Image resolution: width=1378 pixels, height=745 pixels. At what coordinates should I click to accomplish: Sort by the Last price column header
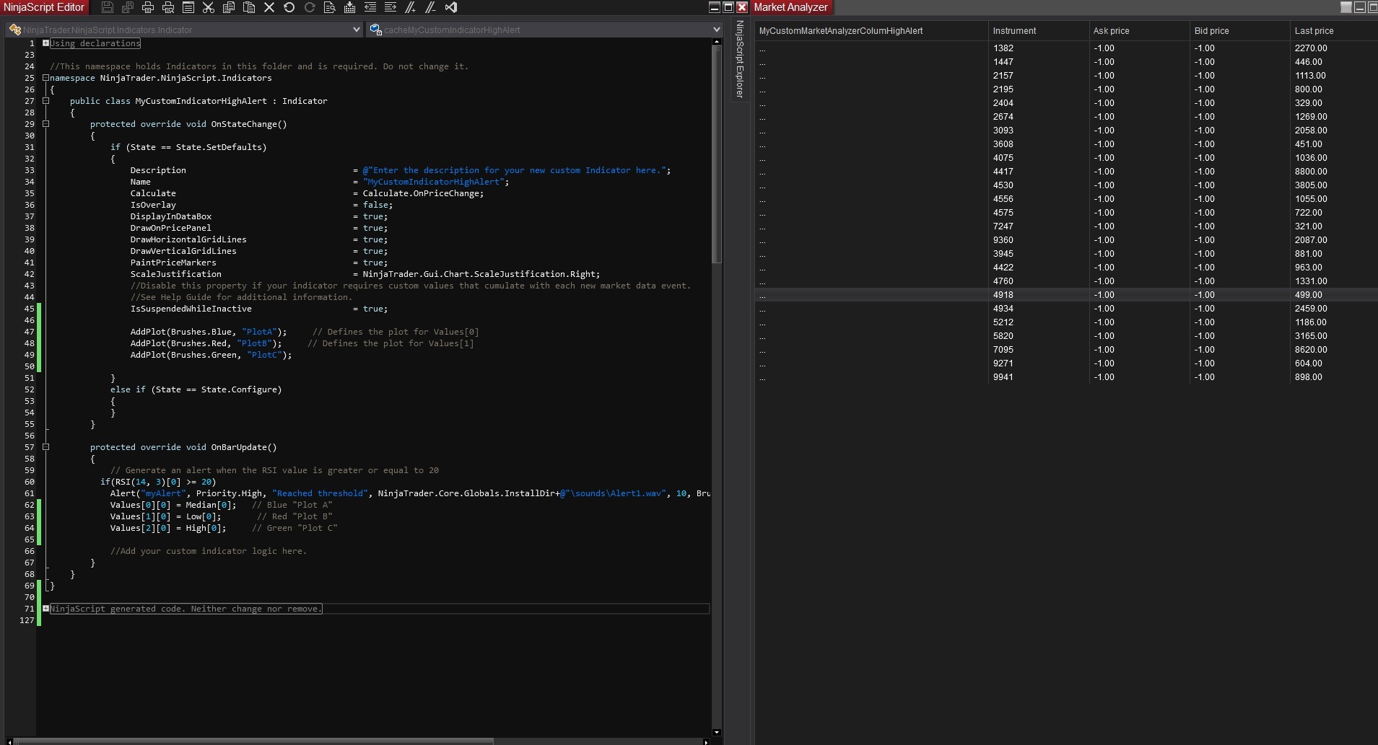(1314, 31)
